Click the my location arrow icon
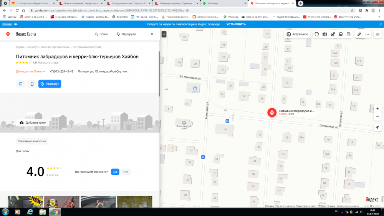The image size is (384, 216). pos(377,127)
